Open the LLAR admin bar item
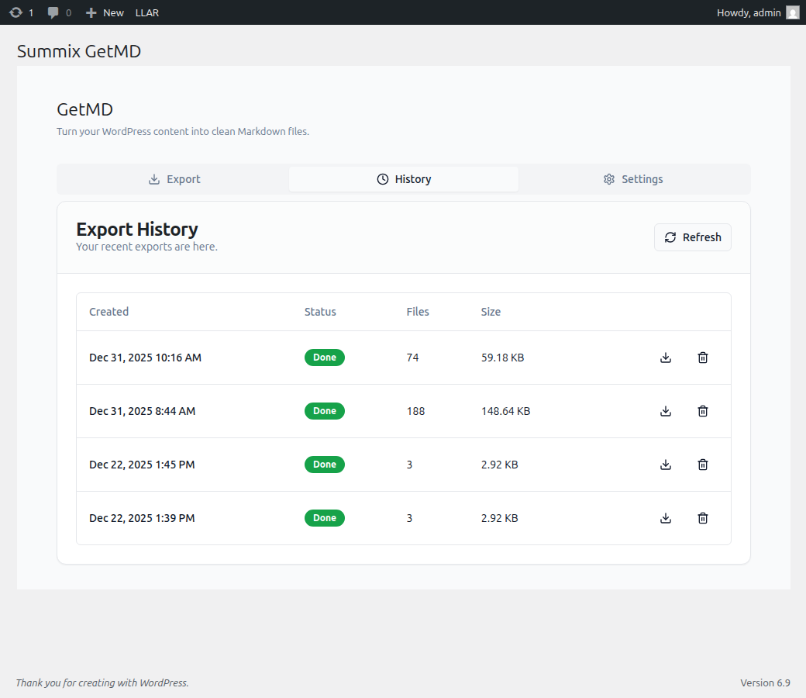This screenshot has width=806, height=698. [x=147, y=12]
